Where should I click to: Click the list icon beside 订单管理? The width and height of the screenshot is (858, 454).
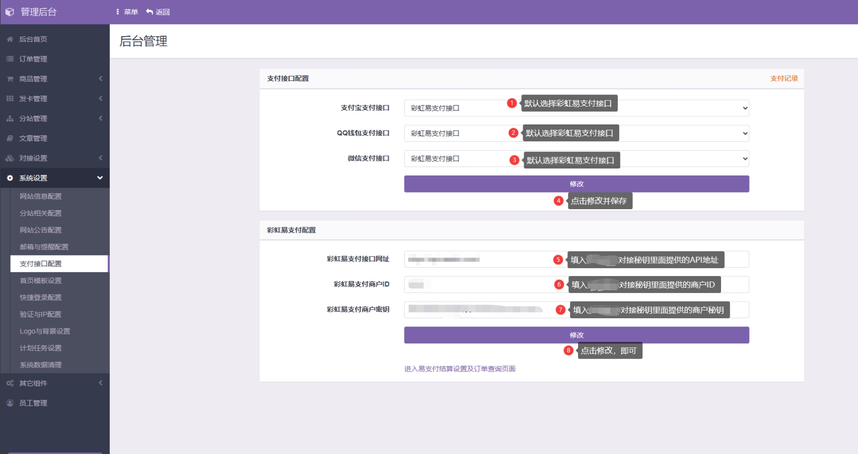click(x=10, y=59)
